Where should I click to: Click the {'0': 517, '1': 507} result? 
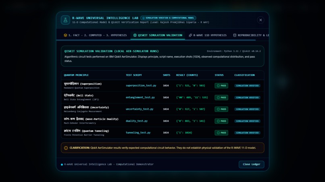[x=190, y=109]
